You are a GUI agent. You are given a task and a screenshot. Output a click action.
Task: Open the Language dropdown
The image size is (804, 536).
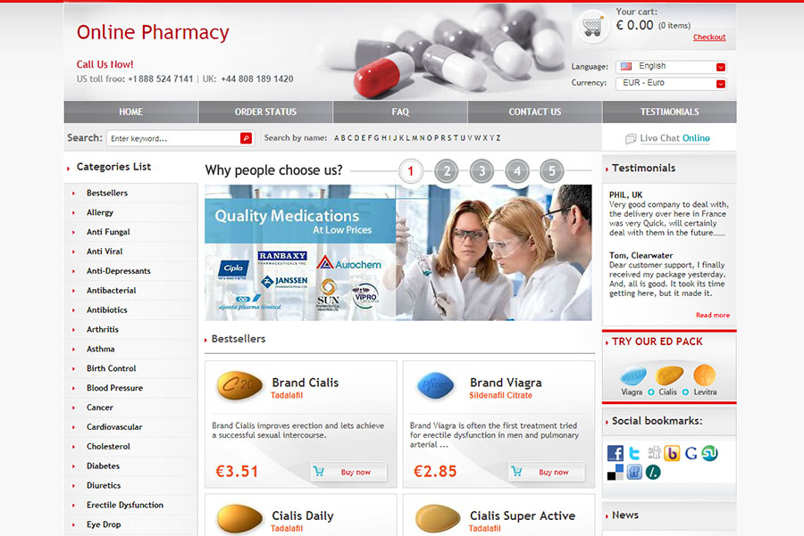tap(671, 67)
